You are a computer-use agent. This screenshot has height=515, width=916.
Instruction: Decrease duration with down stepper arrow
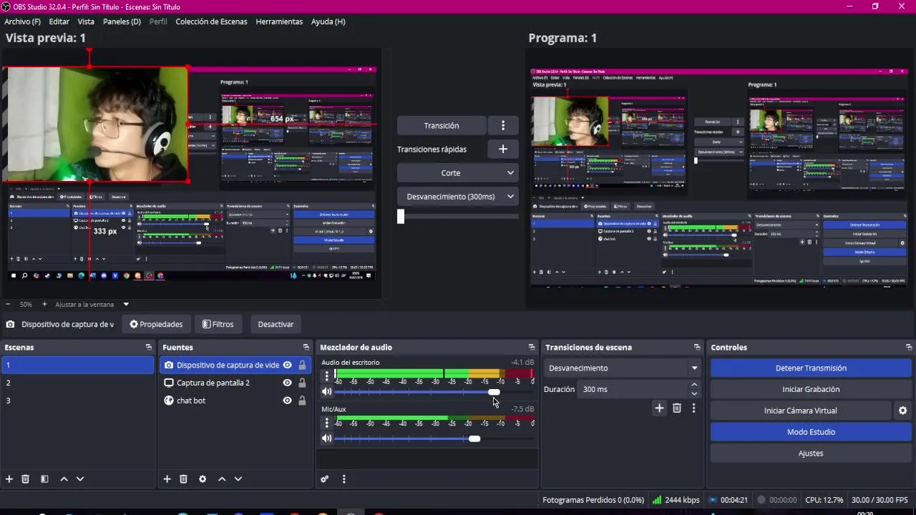coord(694,393)
